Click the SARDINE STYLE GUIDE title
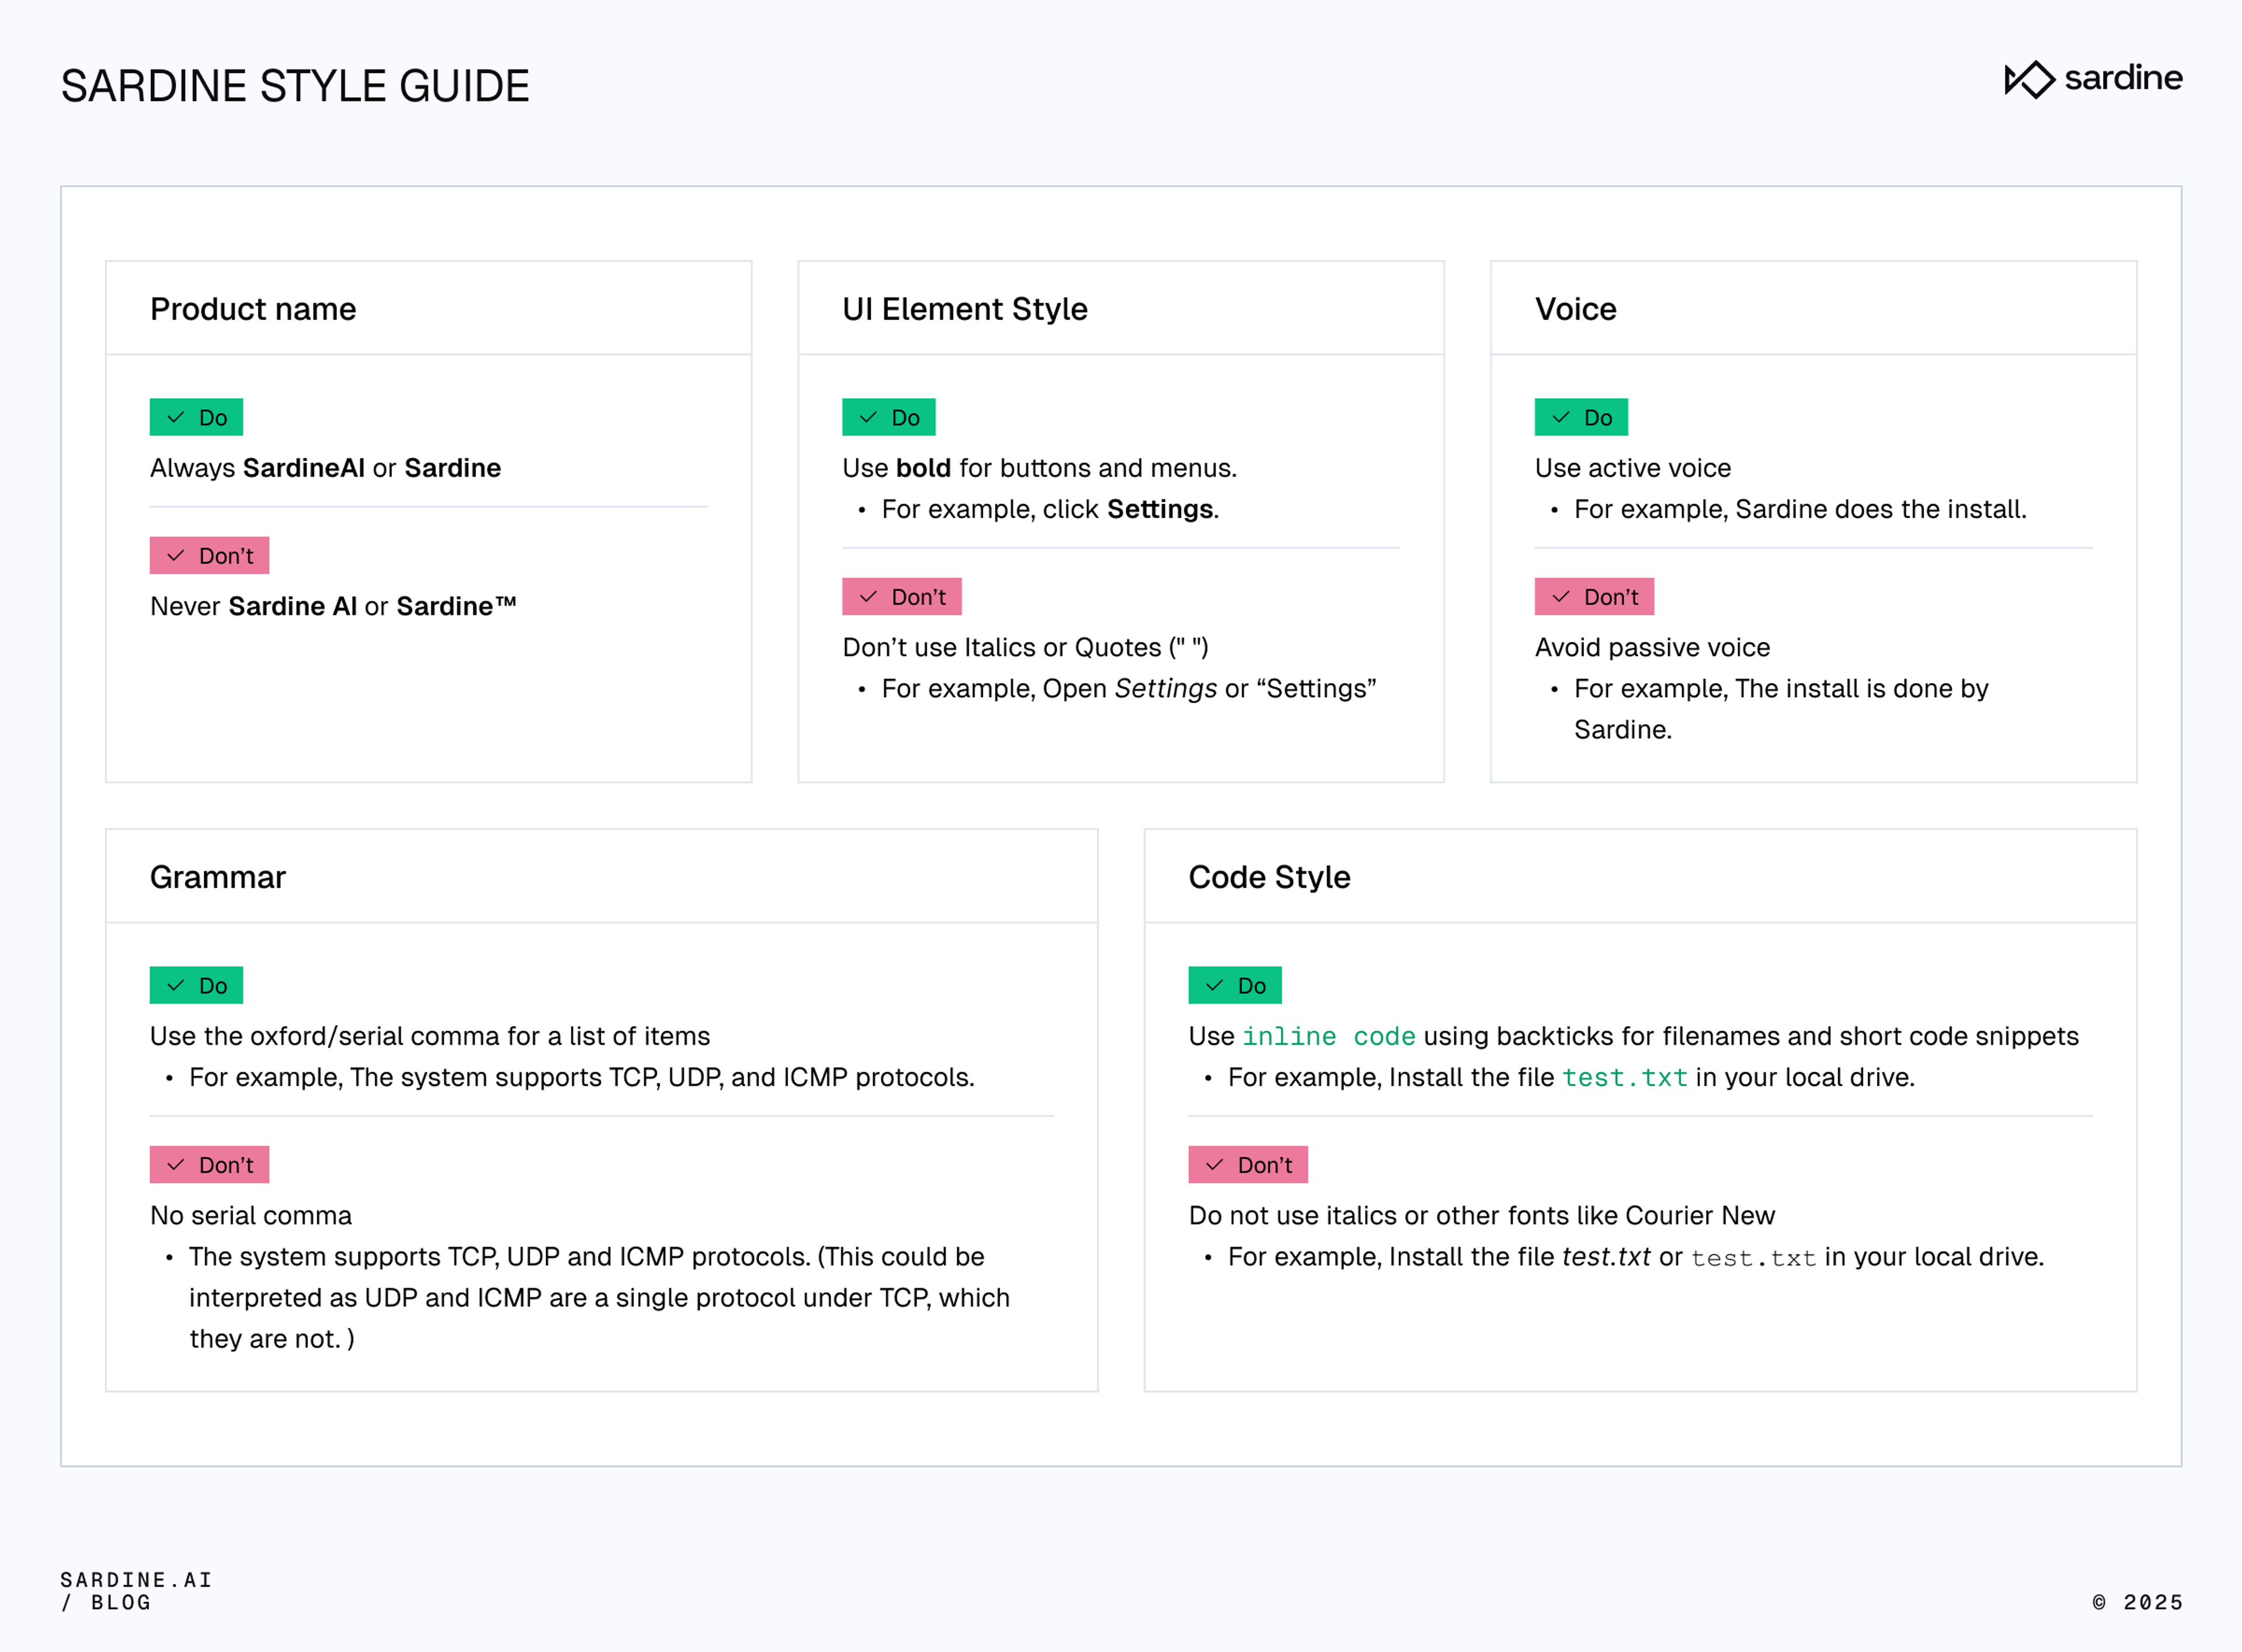The height and width of the screenshot is (1652, 2242). click(295, 86)
